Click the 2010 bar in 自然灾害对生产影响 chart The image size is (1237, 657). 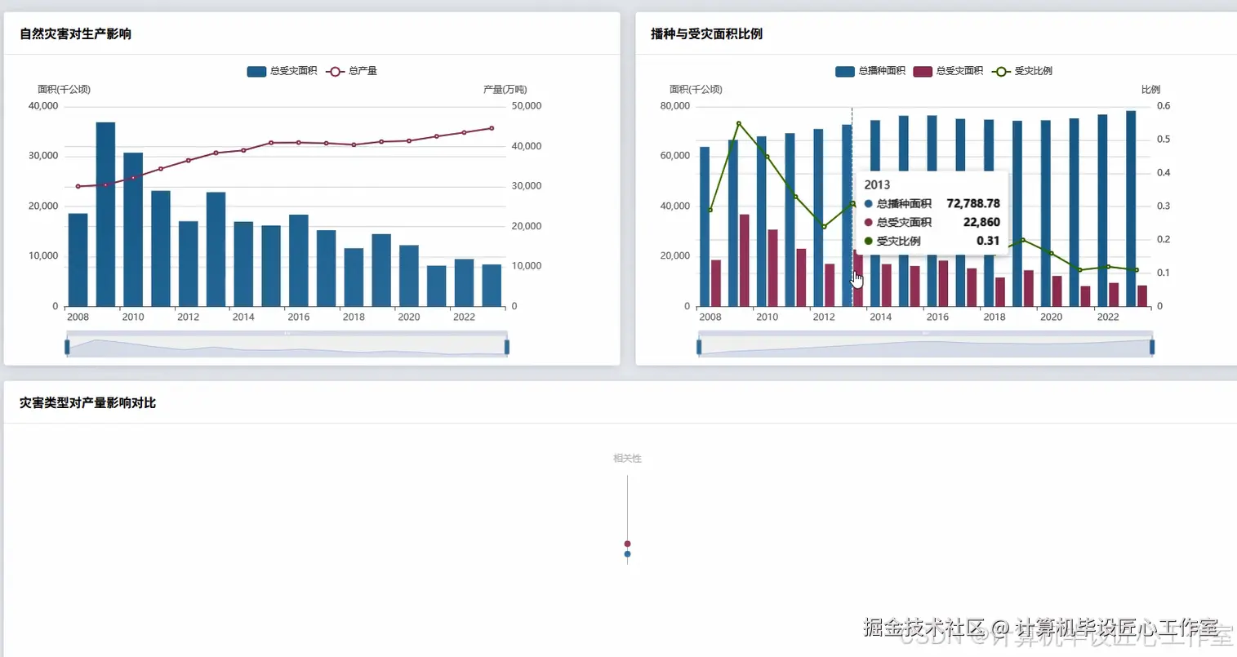point(133,229)
